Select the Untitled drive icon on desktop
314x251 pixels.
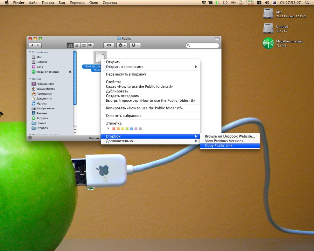click(x=268, y=29)
